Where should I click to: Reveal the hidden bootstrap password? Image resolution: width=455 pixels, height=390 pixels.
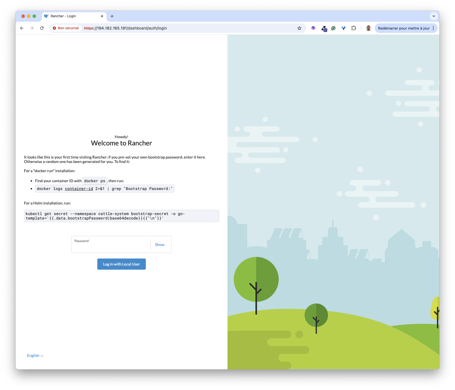click(159, 245)
